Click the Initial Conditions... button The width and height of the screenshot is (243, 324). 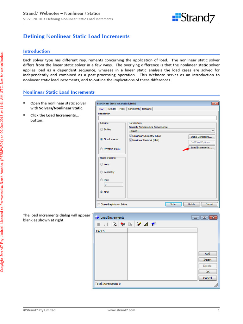click(x=202, y=137)
